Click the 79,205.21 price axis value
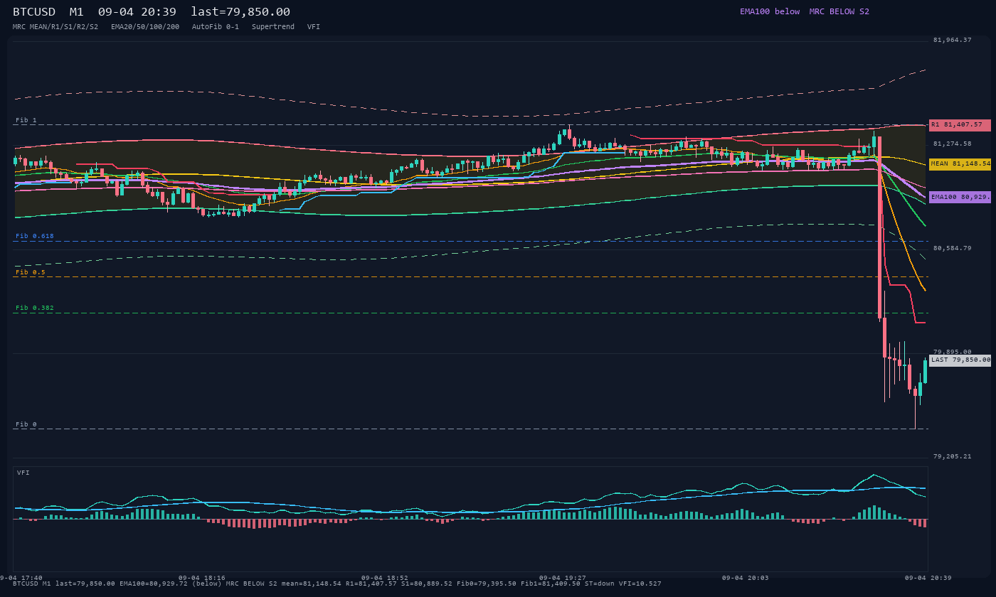The height and width of the screenshot is (597, 996). pos(952,456)
